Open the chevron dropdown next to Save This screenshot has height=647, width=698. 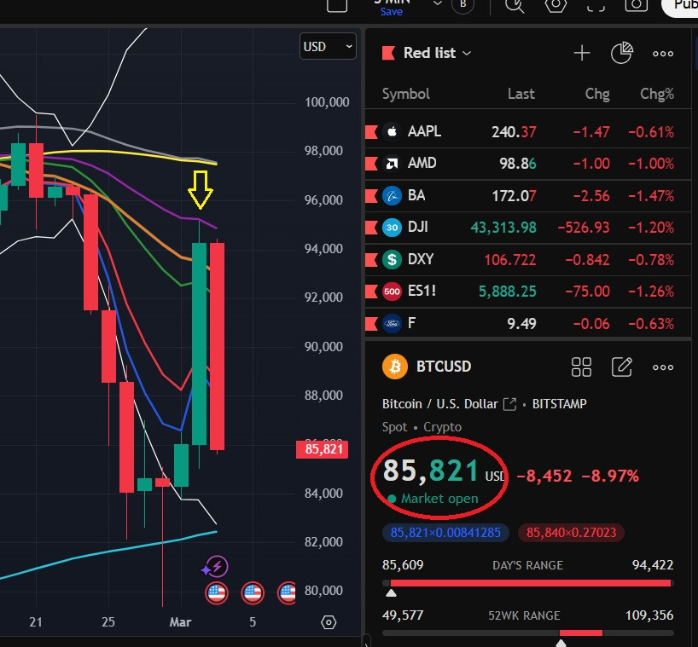tap(438, 3)
